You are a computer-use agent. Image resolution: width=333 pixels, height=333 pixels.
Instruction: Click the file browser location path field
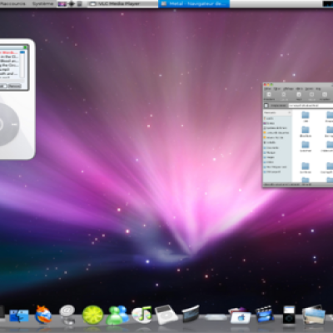tap(311, 106)
